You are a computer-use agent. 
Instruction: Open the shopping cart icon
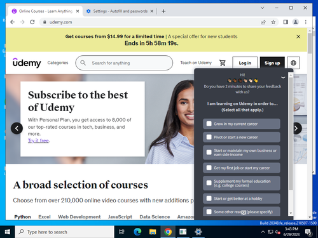[223, 63]
